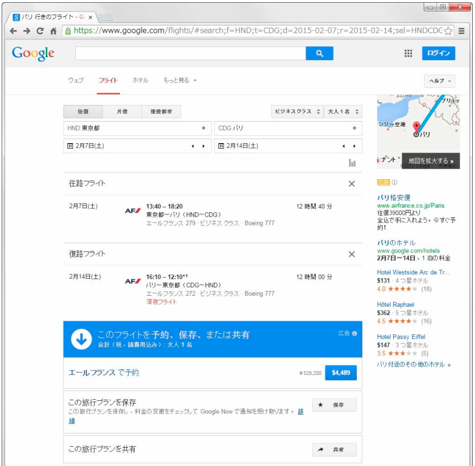Open the パリ格安便 ad link
475x466 pixels.
click(x=393, y=198)
